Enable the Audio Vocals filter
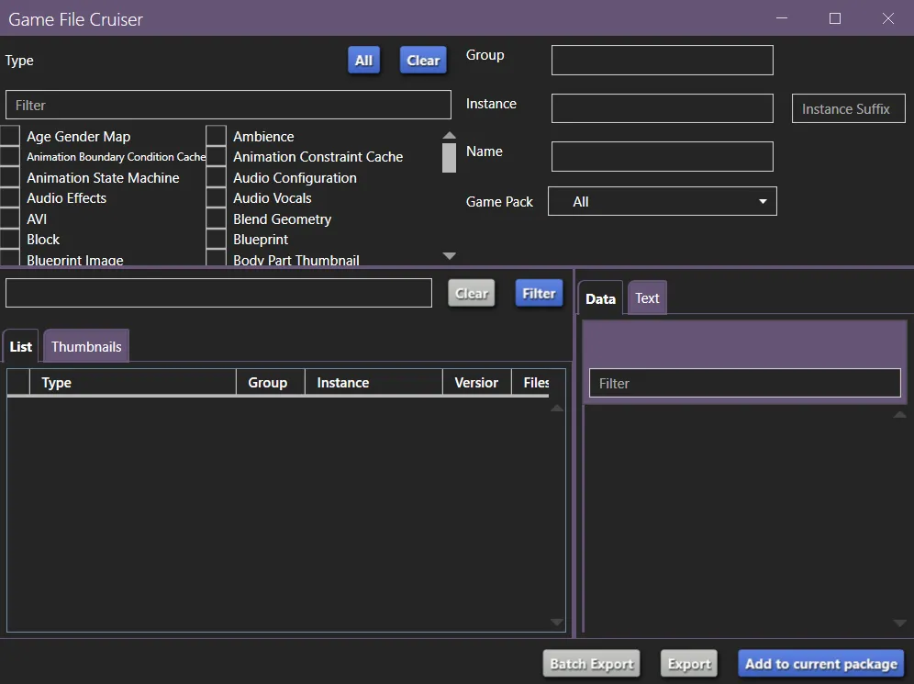Viewport: 914px width, 684px height. point(216,198)
